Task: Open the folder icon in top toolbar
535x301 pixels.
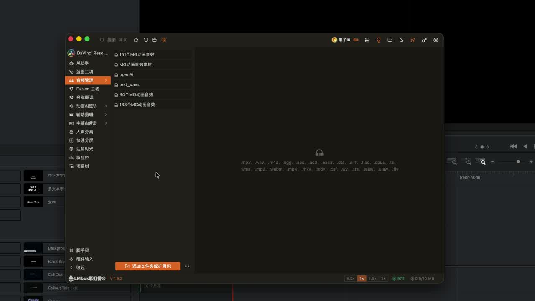Action: coord(154,40)
